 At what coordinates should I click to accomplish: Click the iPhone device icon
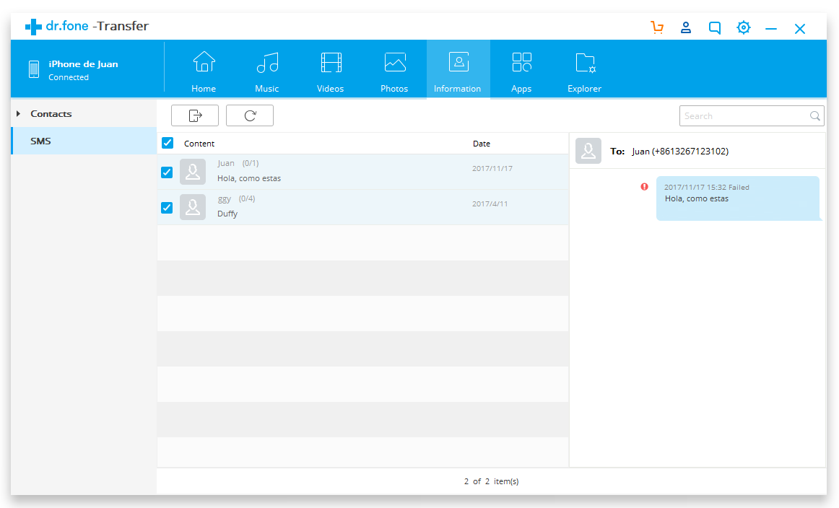click(x=34, y=69)
